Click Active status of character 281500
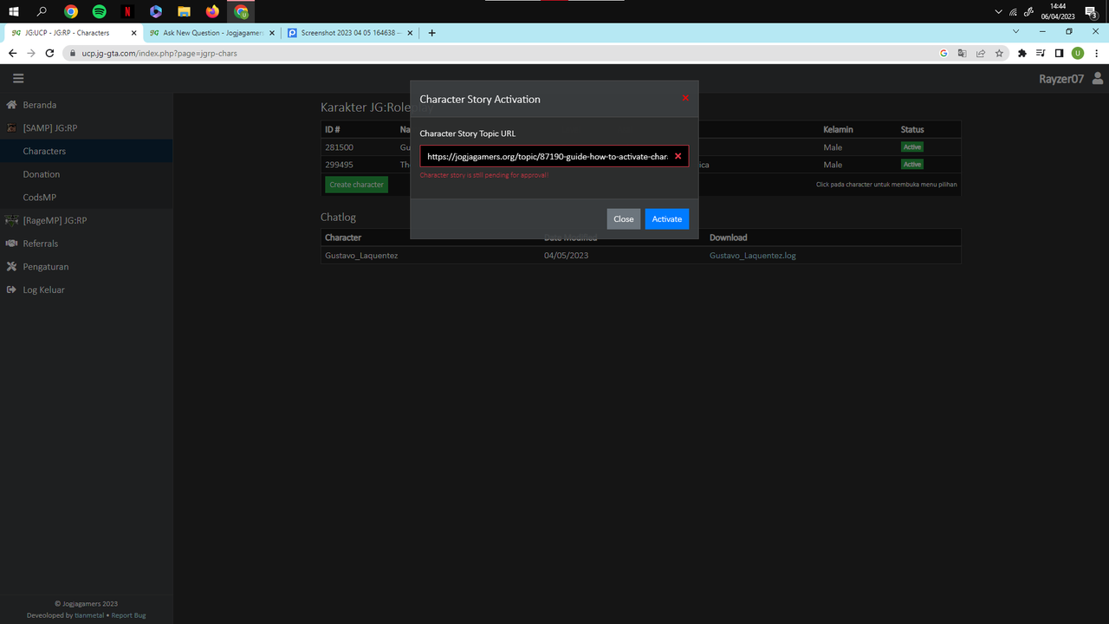This screenshot has width=1109, height=624. [x=912, y=147]
